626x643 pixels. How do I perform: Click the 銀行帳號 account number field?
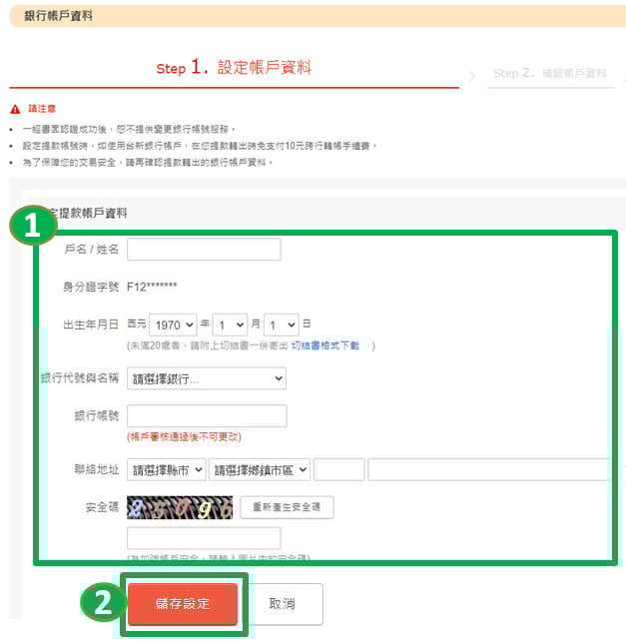[x=207, y=415]
